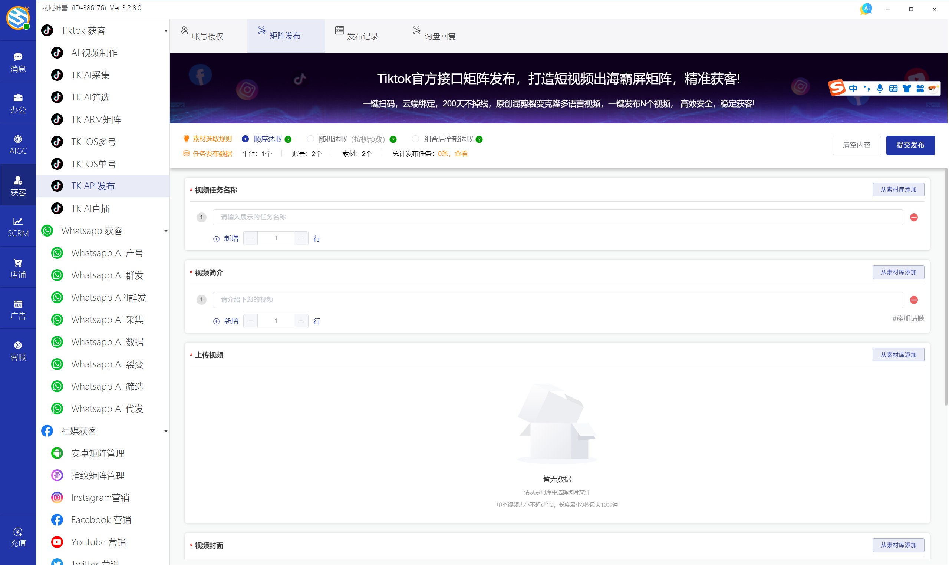The height and width of the screenshot is (565, 949).
Task: Open the 询盘回复 tab
Action: tap(434, 35)
